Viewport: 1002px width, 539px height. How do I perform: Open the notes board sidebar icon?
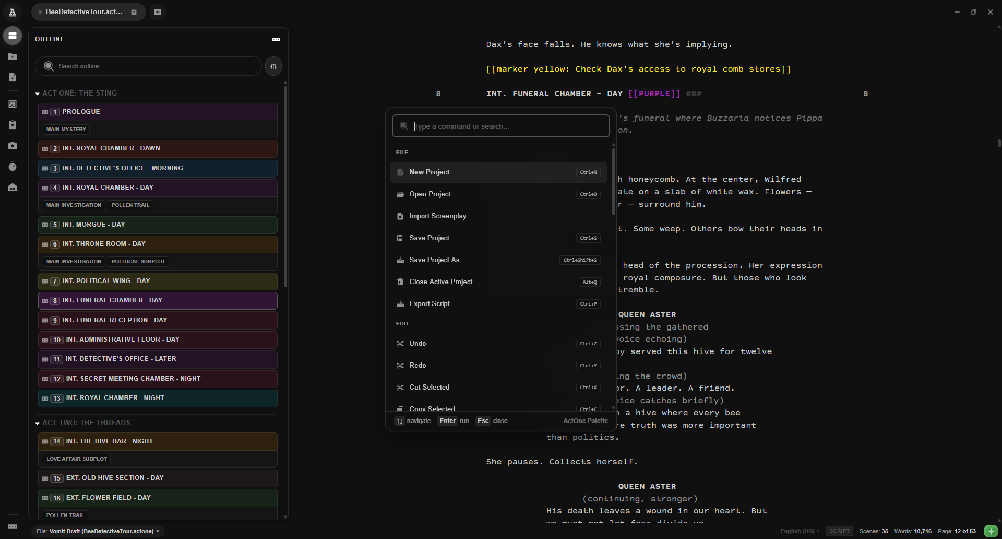tap(13, 104)
